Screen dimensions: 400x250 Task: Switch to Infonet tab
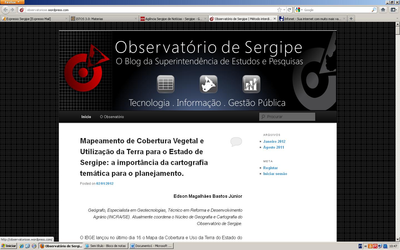(312, 19)
